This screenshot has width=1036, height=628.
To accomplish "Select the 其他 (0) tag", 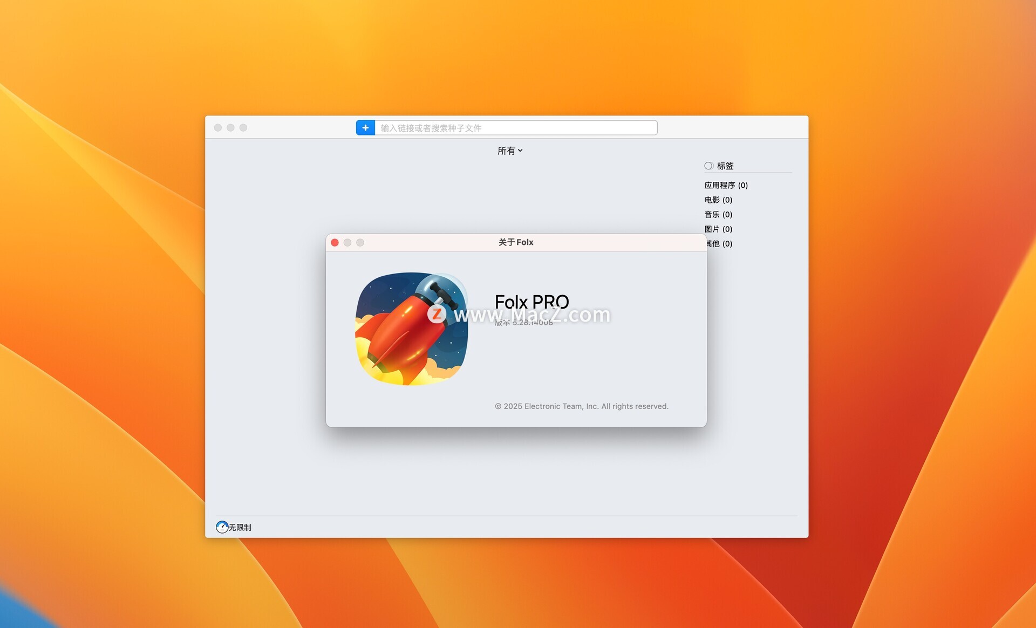I will pyautogui.click(x=720, y=243).
